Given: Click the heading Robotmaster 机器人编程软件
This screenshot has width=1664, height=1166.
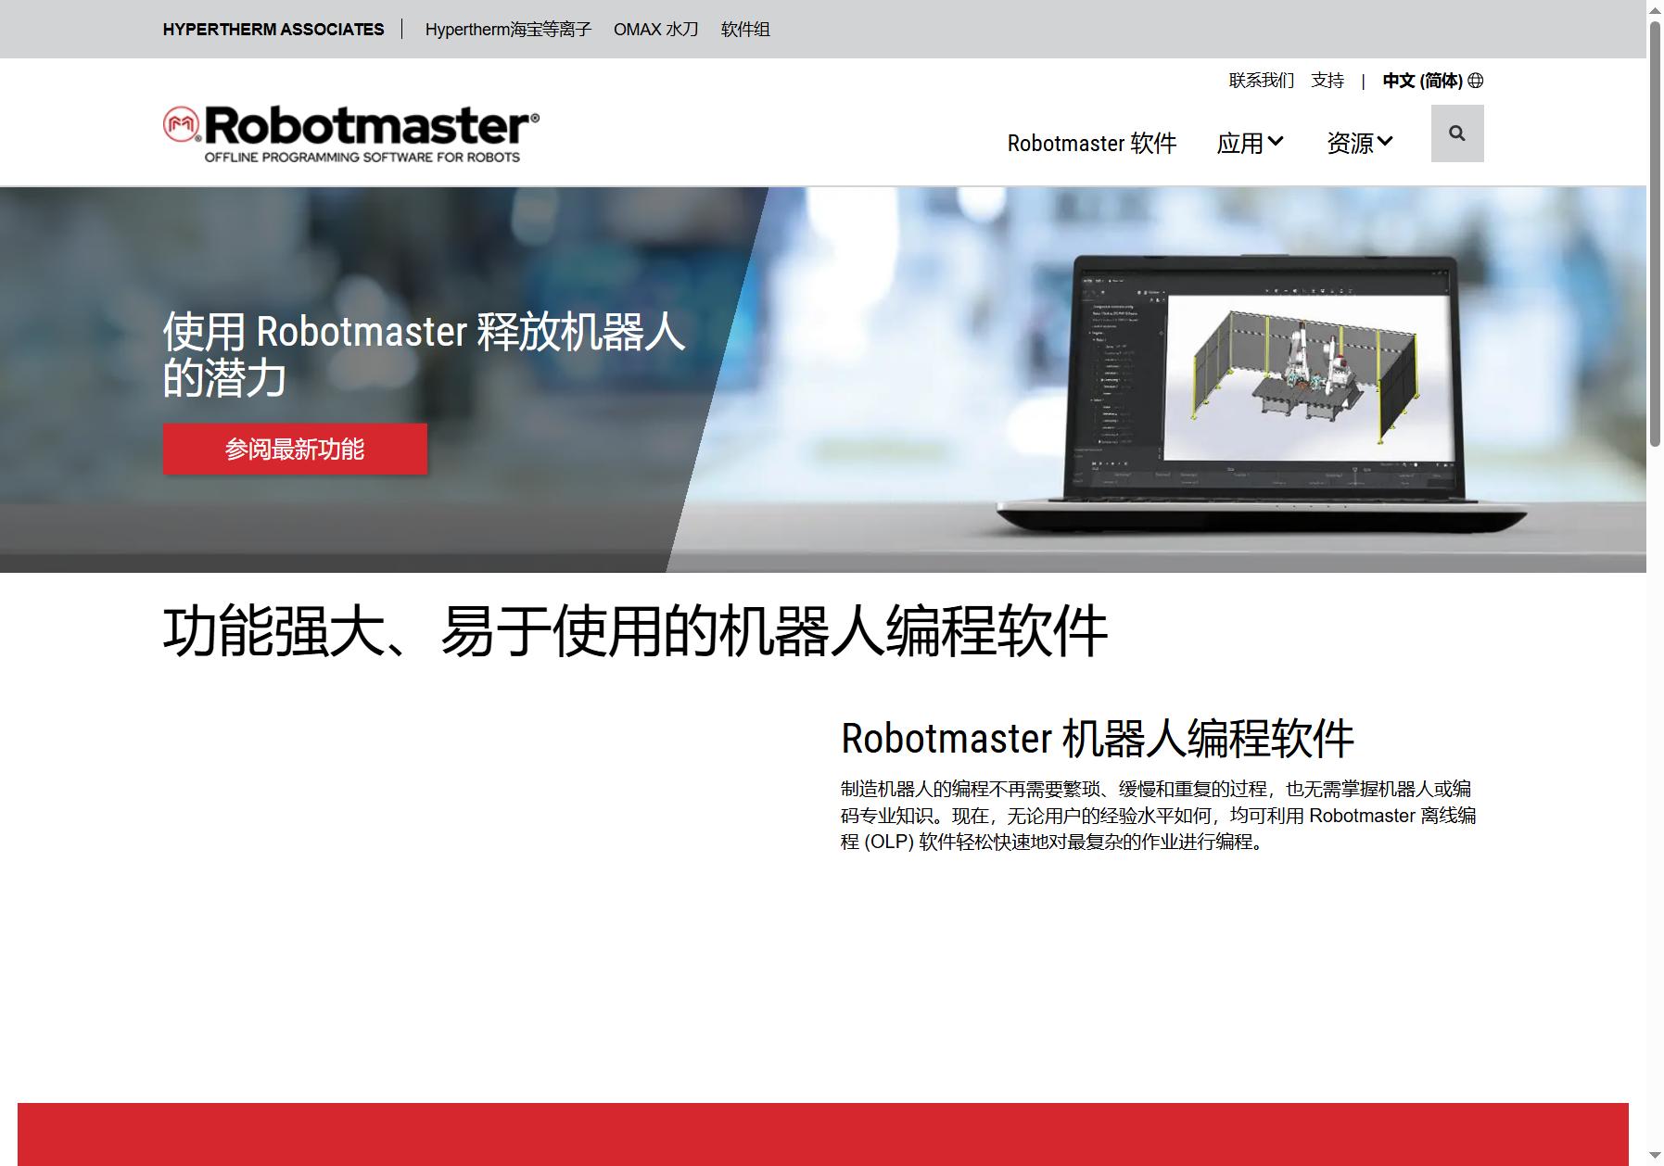Looking at the screenshot, I should (1098, 739).
